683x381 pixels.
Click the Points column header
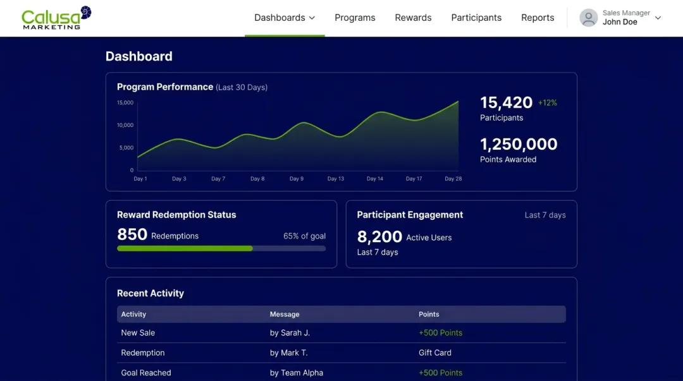click(x=429, y=315)
